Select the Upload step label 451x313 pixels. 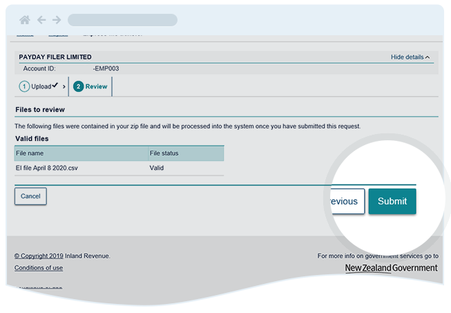[x=40, y=86]
